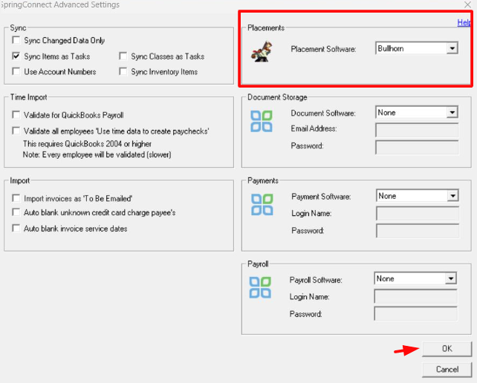Check Validate for QuickBooks Payroll
This screenshot has width=477, height=383.
pyautogui.click(x=16, y=115)
